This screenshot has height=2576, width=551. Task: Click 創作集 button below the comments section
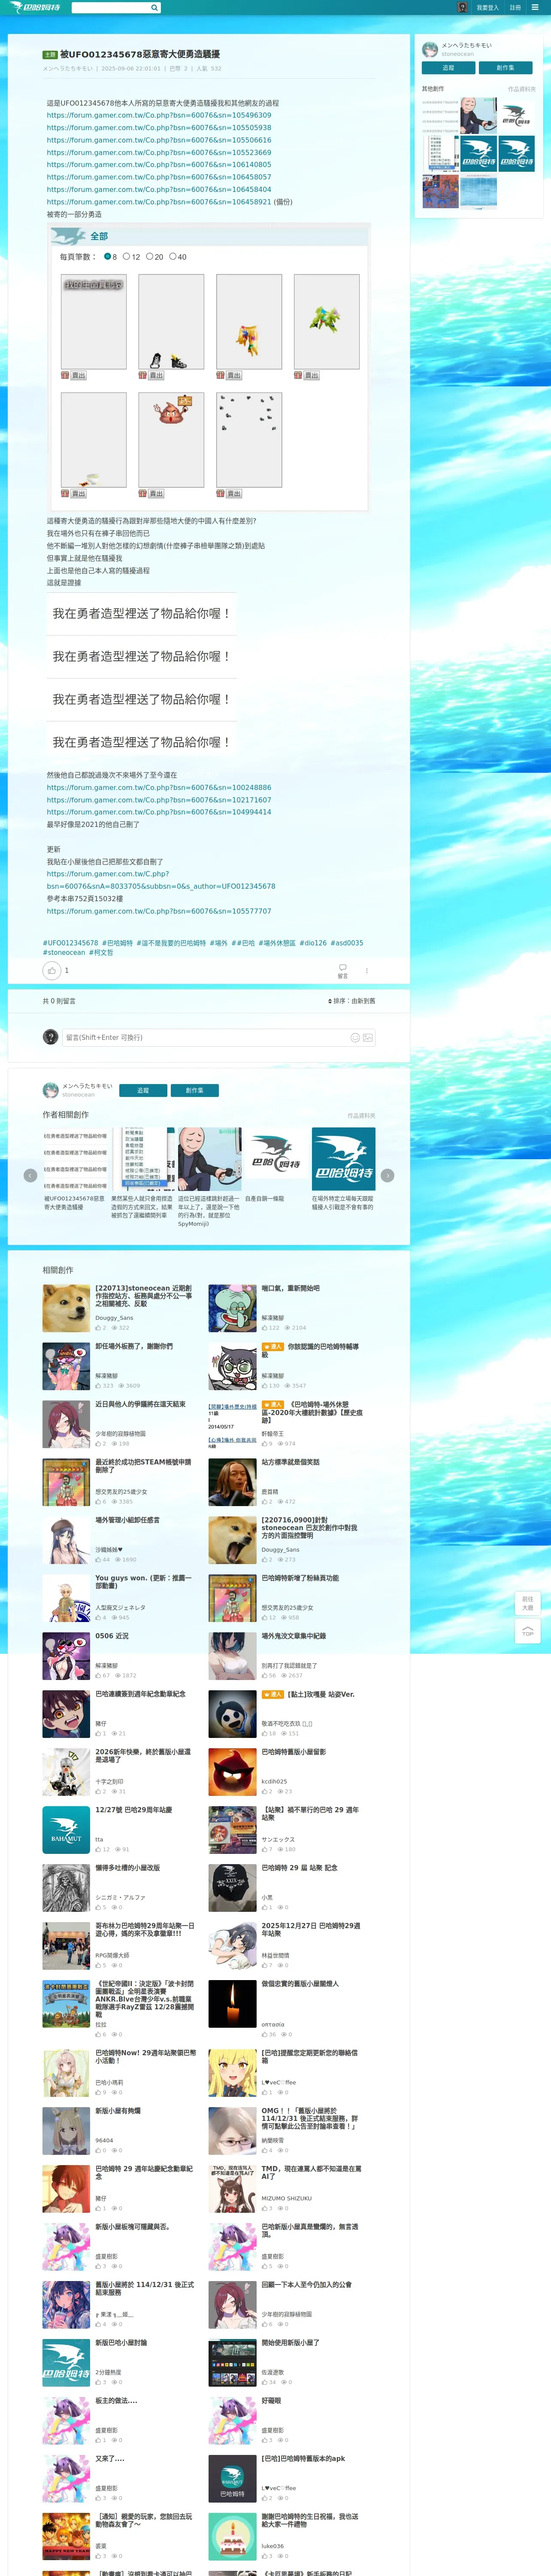coord(194,1090)
